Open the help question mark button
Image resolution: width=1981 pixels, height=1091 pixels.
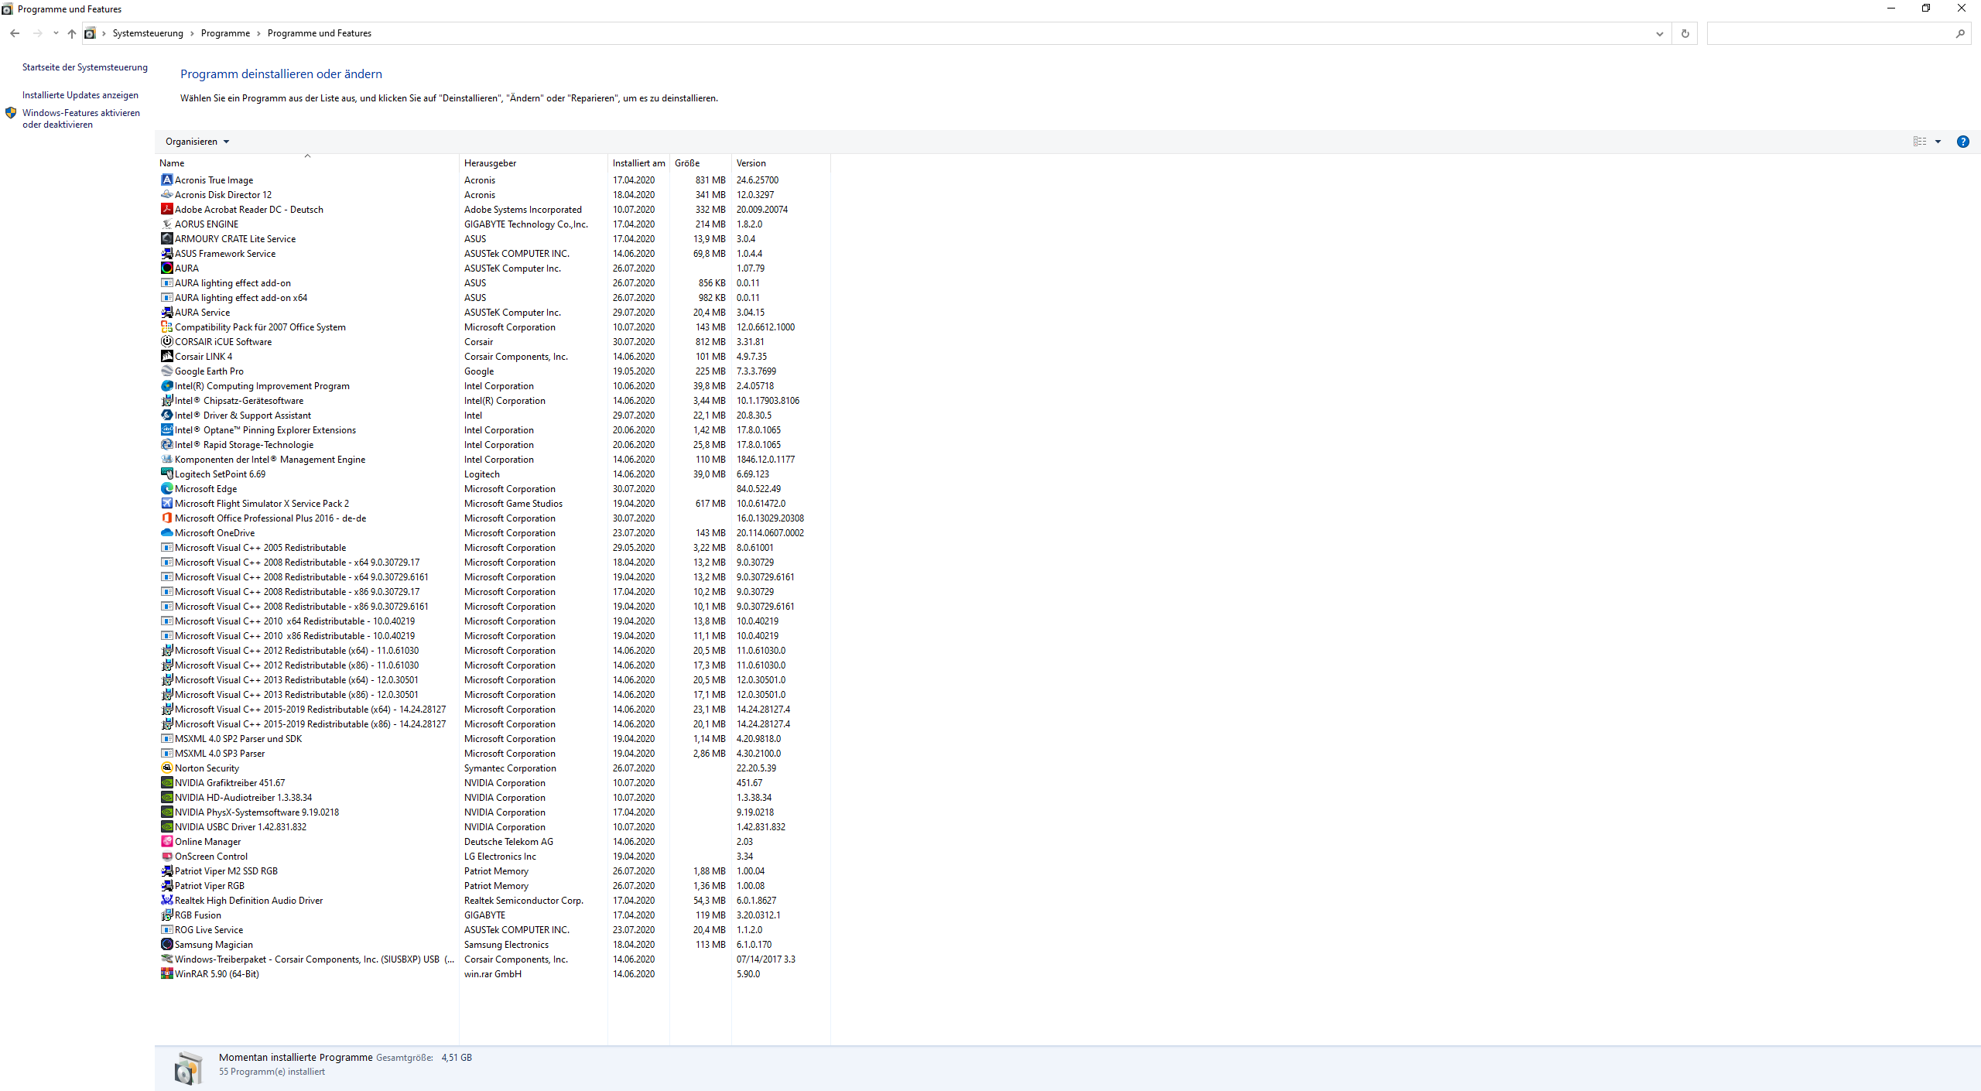(x=1962, y=142)
